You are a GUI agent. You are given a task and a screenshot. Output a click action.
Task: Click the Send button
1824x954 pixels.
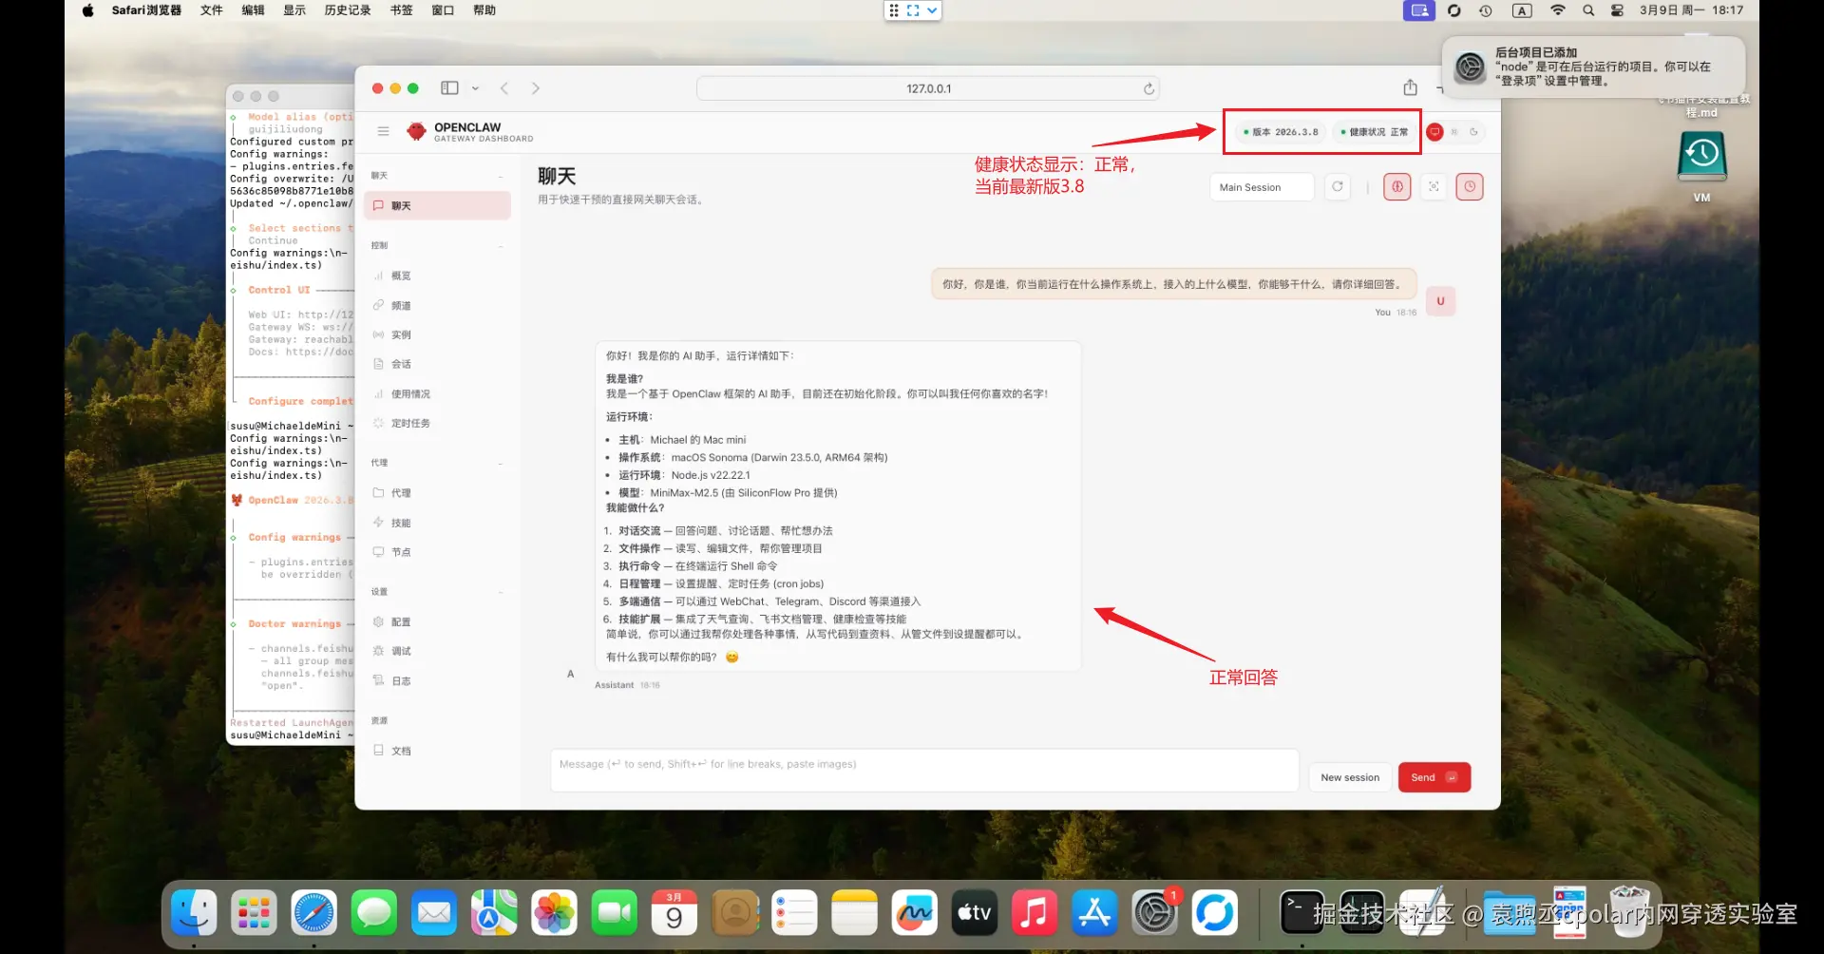1434,777
